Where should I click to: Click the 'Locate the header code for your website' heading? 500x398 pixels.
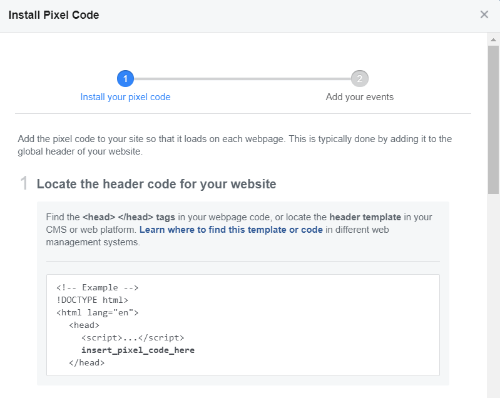tap(156, 184)
